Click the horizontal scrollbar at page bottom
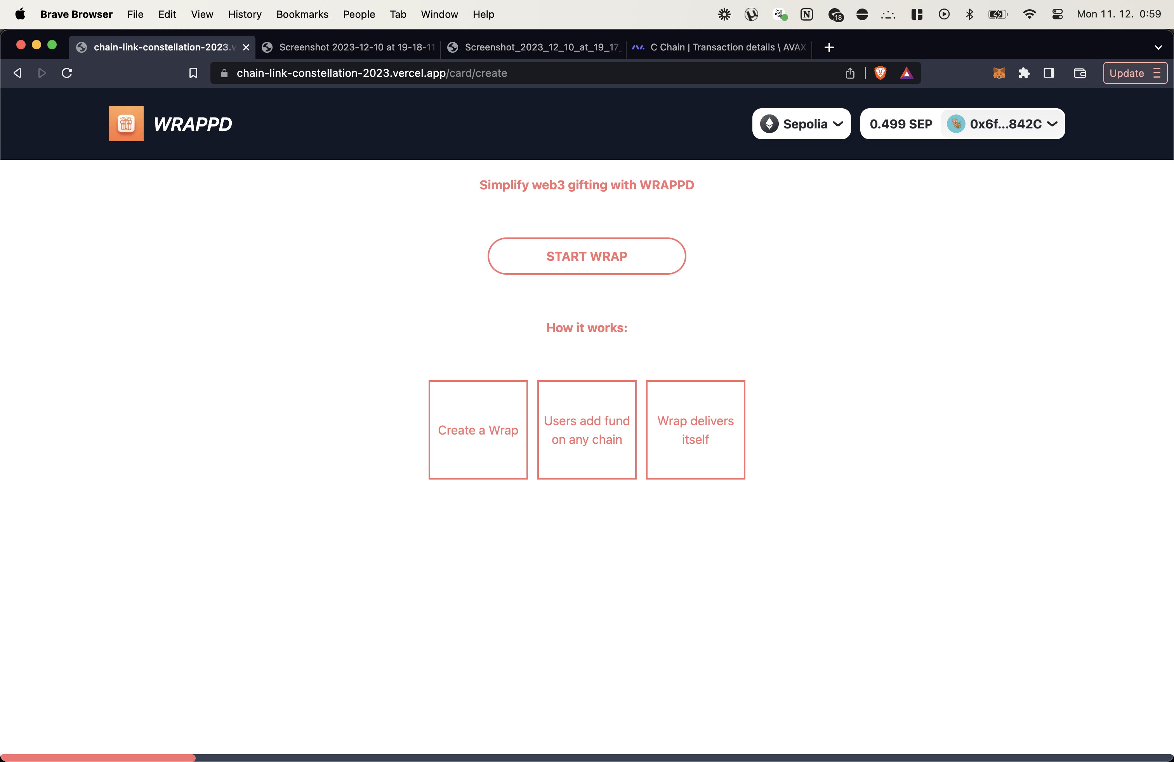Viewport: 1174px width, 762px height. pyautogui.click(x=98, y=758)
